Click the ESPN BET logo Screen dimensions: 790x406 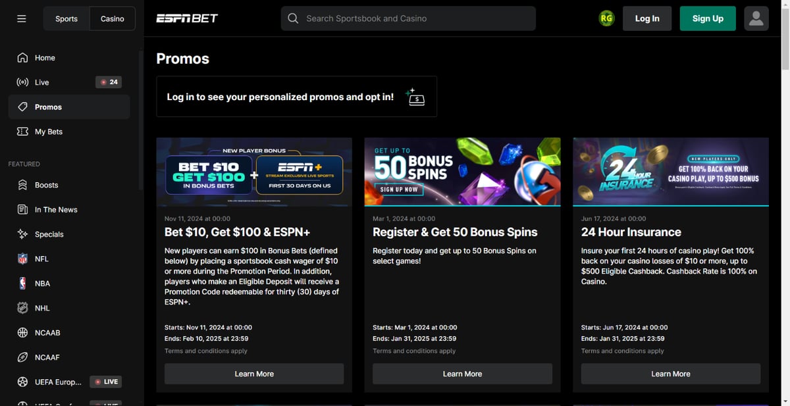coord(187,18)
